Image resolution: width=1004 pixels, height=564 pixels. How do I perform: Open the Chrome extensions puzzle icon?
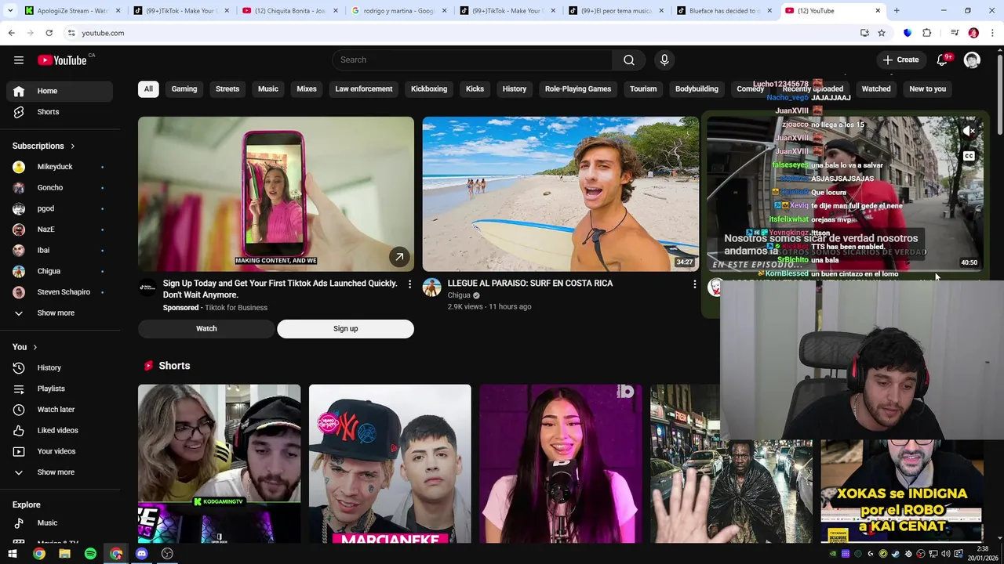point(926,33)
